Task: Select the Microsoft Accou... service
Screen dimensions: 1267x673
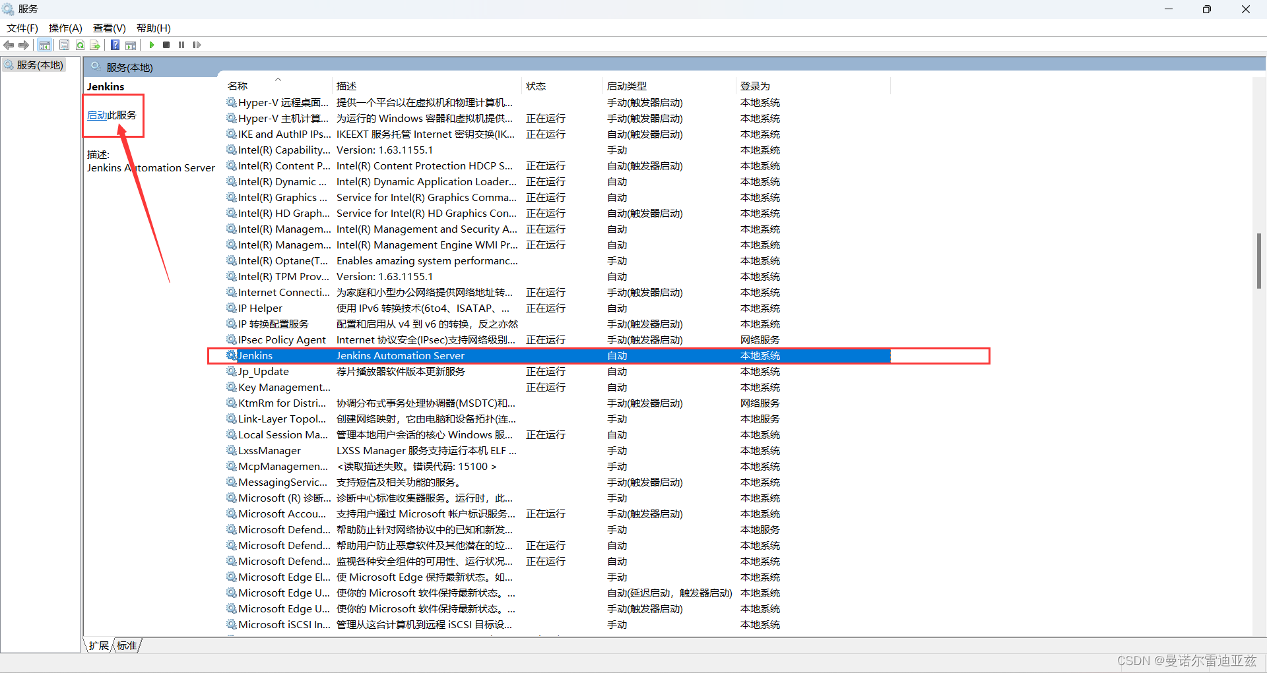Action: coord(558,513)
